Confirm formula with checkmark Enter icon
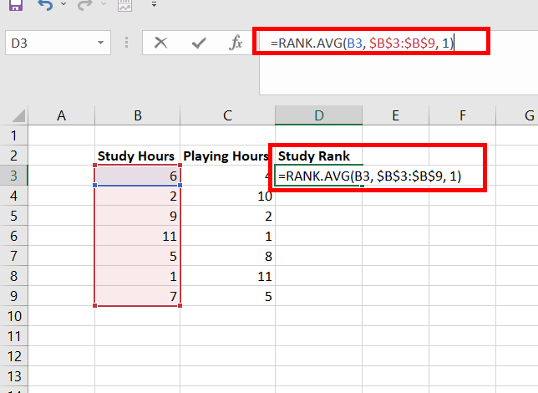 [199, 43]
